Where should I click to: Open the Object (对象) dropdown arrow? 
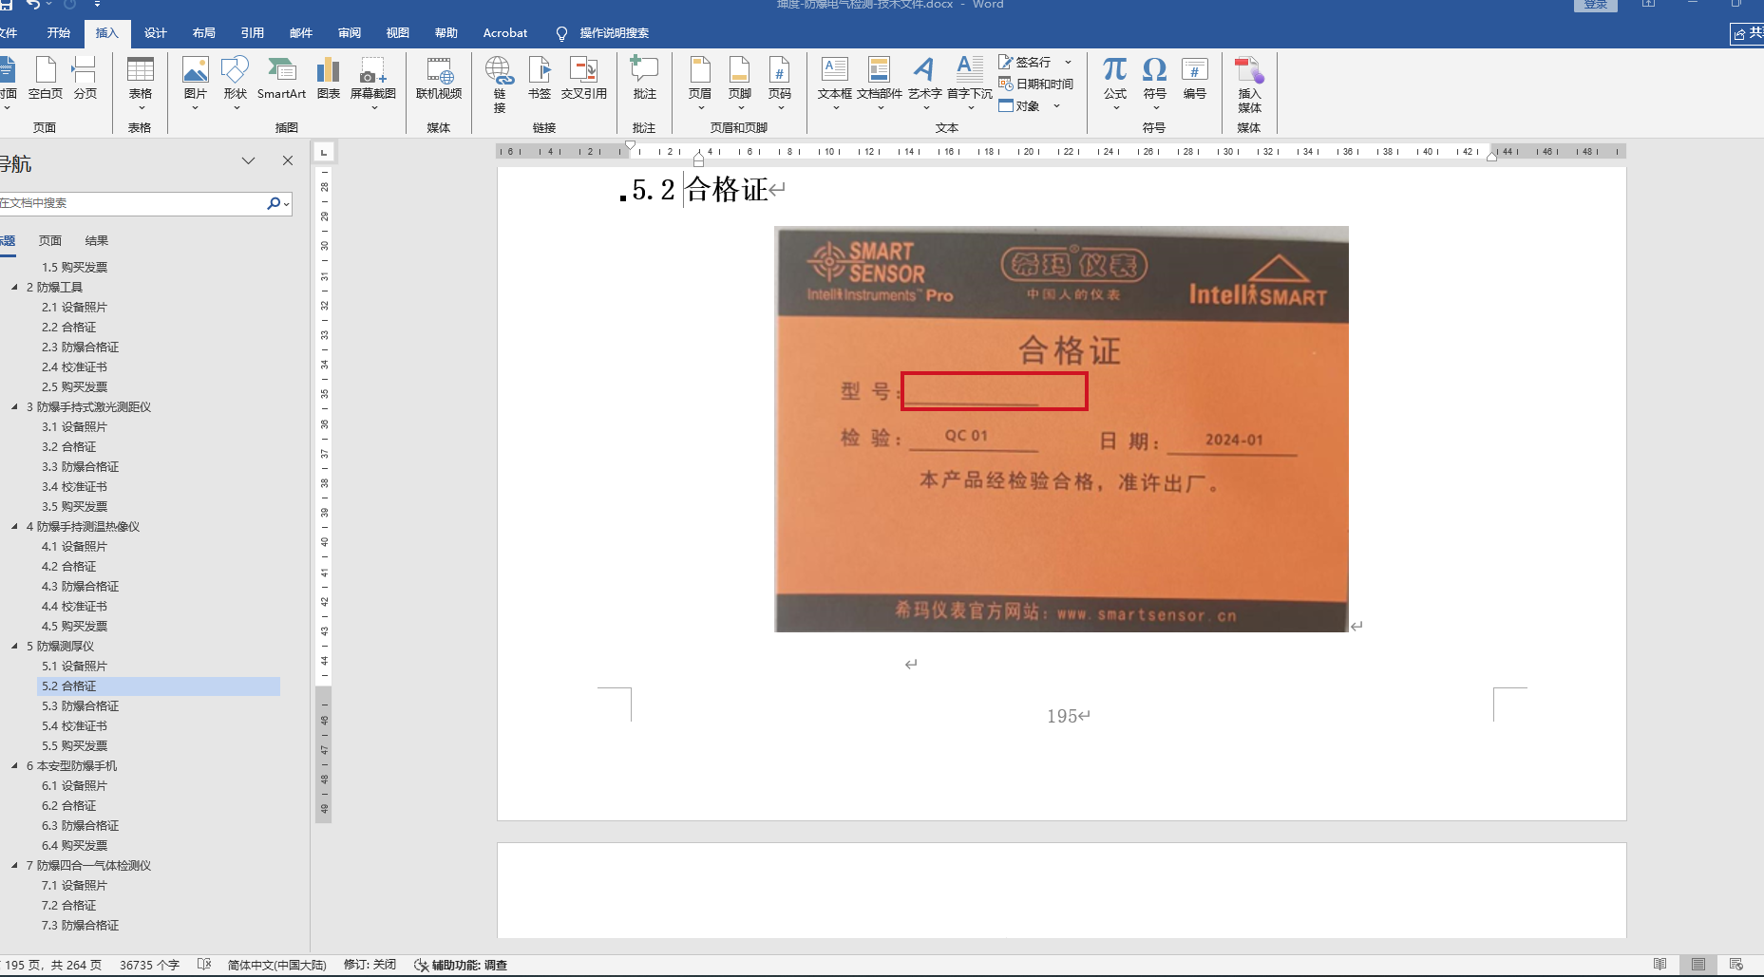coord(1056,106)
